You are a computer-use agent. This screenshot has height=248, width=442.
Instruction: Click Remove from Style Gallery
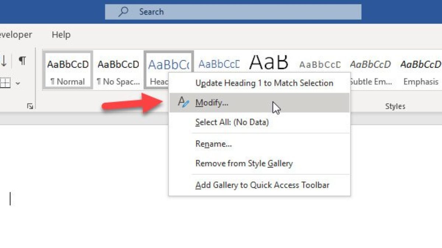(x=244, y=163)
